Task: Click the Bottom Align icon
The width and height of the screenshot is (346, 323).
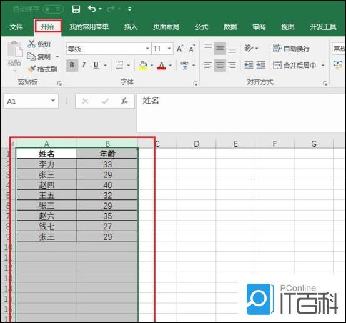Action: pos(232,51)
